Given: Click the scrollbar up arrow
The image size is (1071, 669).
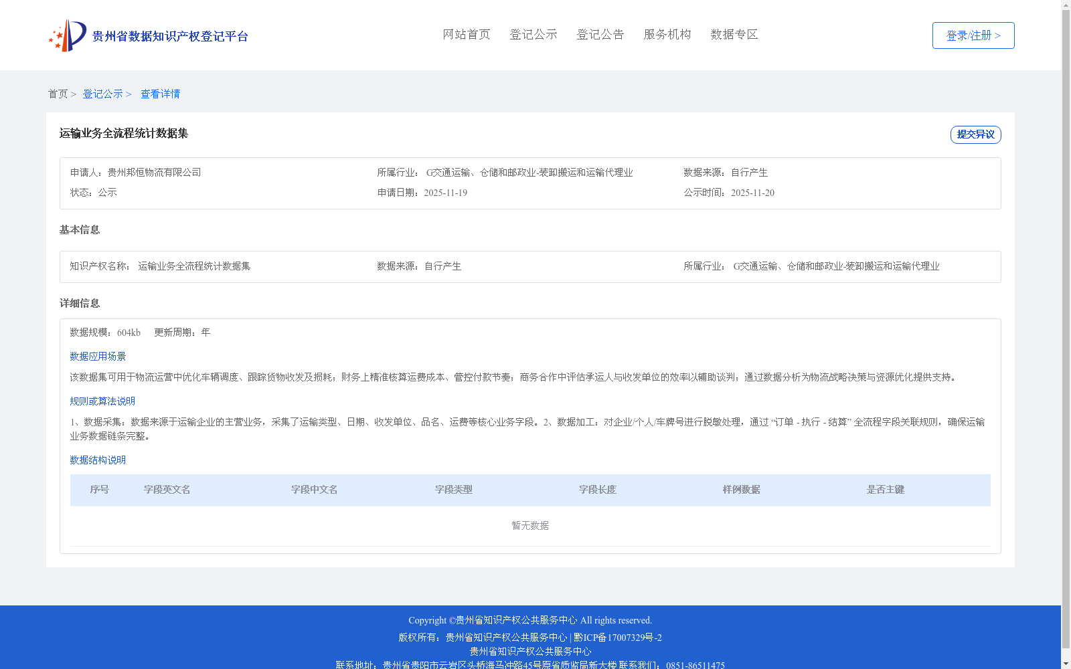Looking at the screenshot, I should (x=1066, y=5).
